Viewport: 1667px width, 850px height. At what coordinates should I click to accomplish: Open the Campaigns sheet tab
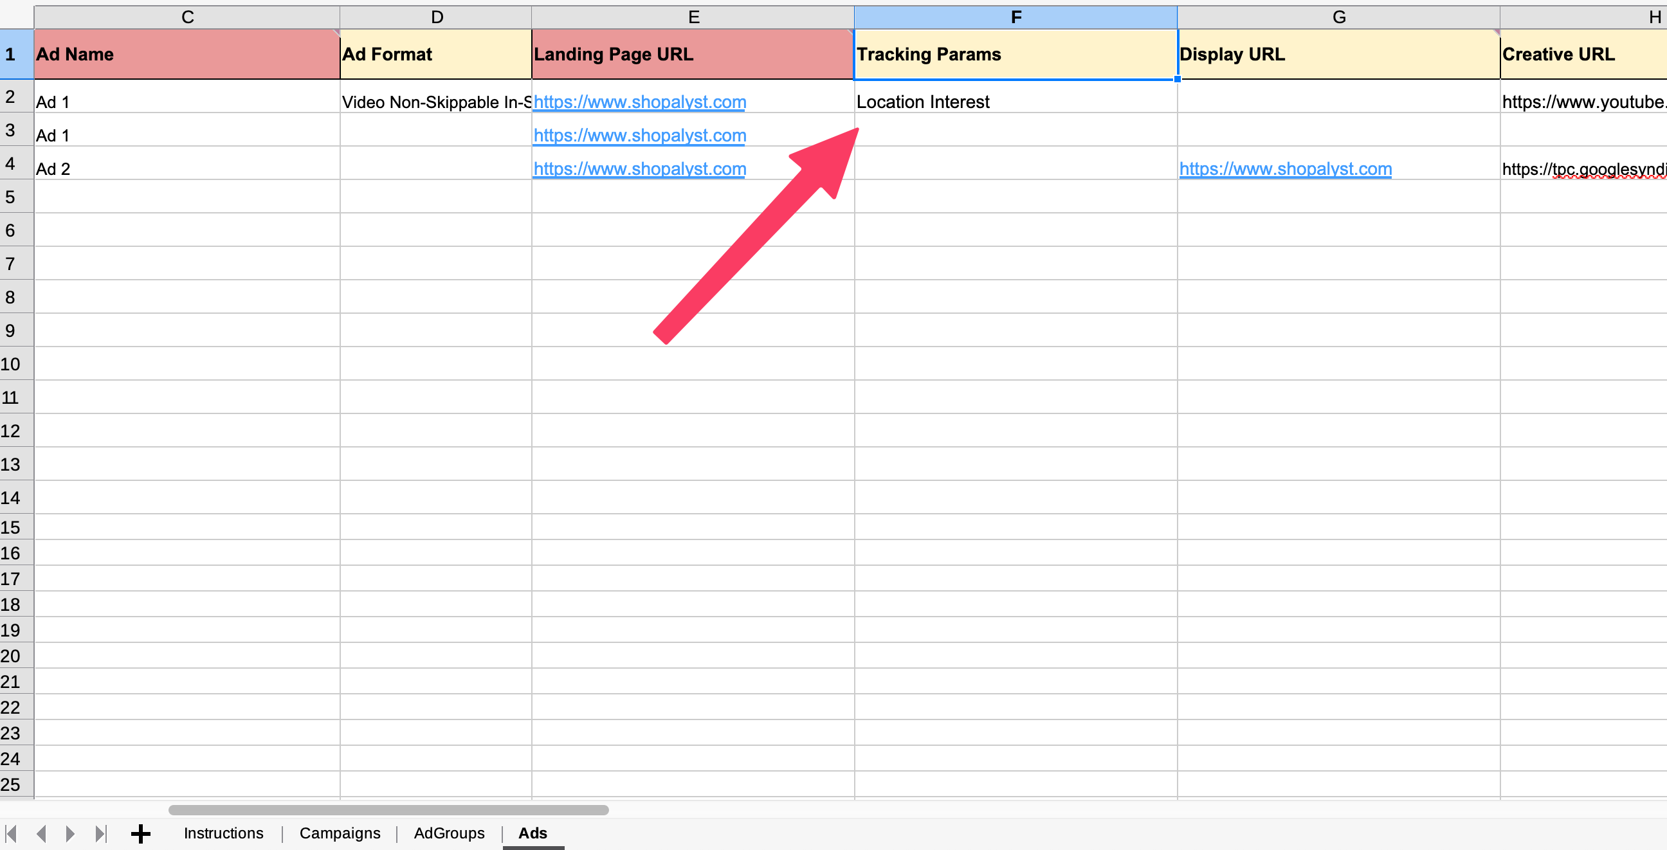(340, 833)
